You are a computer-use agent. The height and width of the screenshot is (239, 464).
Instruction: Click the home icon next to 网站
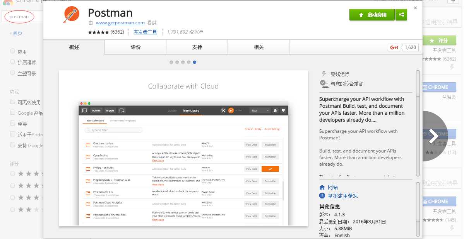pos(322,187)
